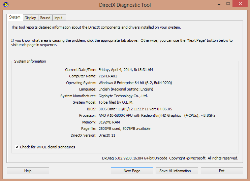Viewport: 250px width, 181px height.
Task: Click 'Windows 8 Enterprise 64-bit (6.2, Build 9200)'
Action: 135,83
